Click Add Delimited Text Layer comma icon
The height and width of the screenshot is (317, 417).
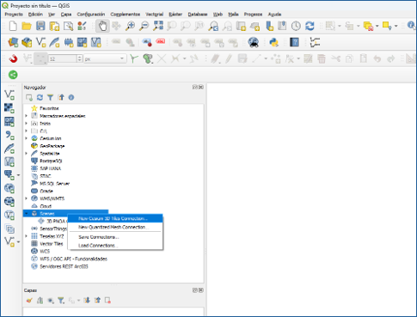click(x=9, y=135)
